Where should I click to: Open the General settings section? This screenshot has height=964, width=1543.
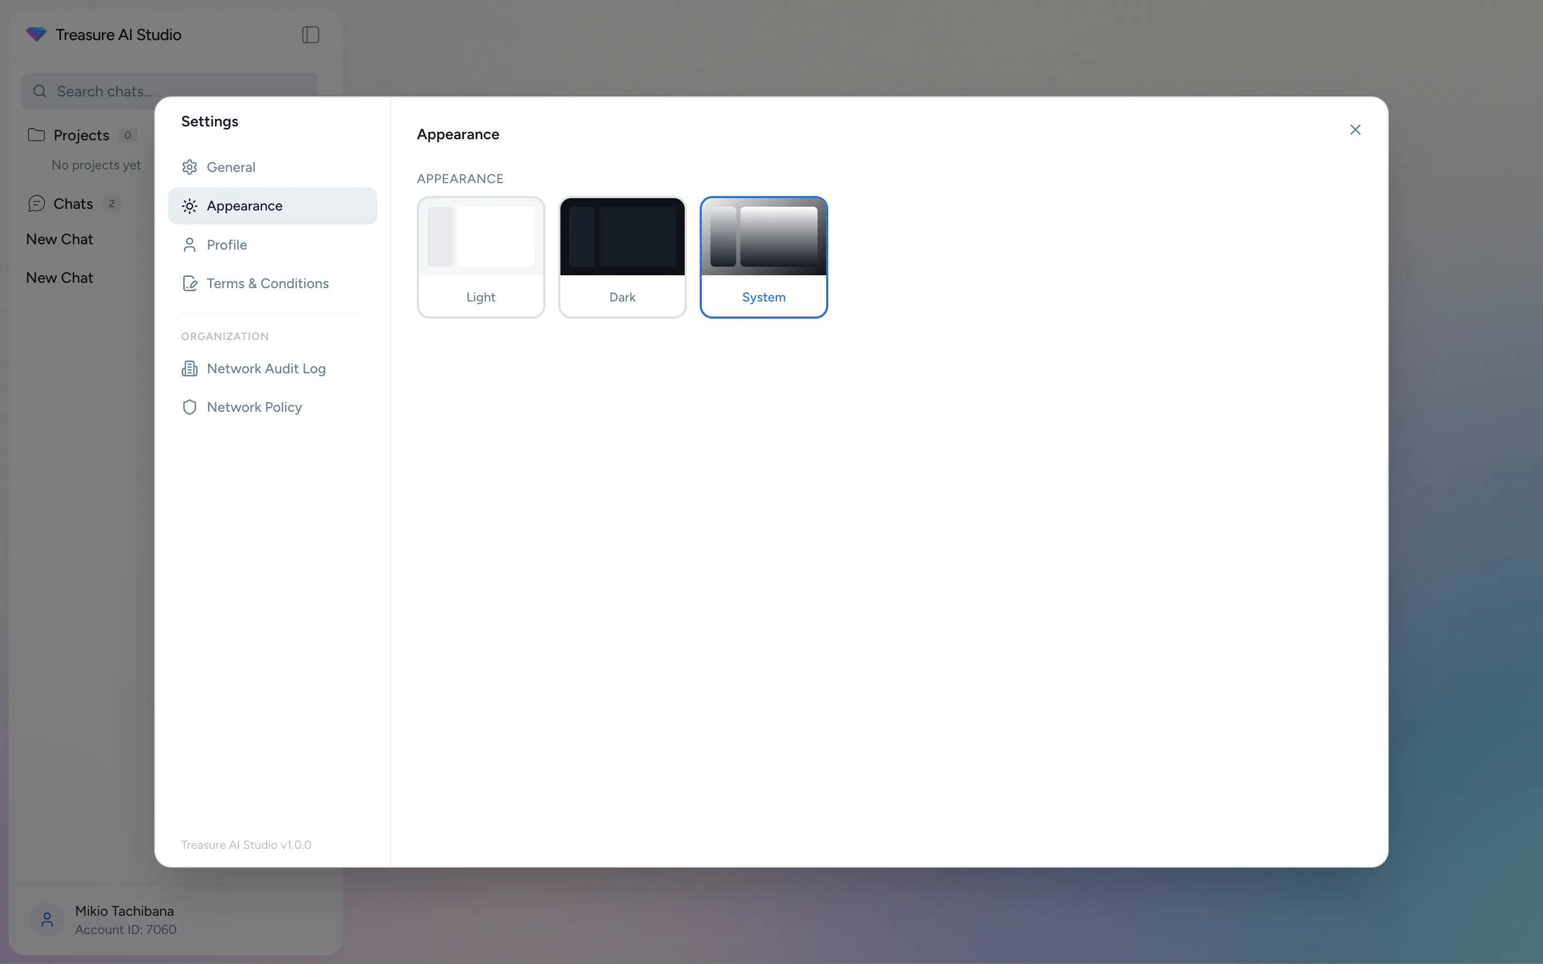coord(272,167)
